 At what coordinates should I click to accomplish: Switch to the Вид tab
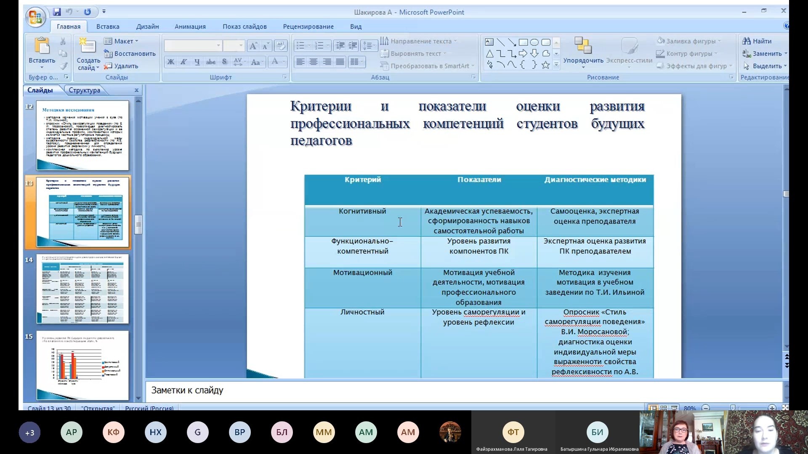pos(356,26)
